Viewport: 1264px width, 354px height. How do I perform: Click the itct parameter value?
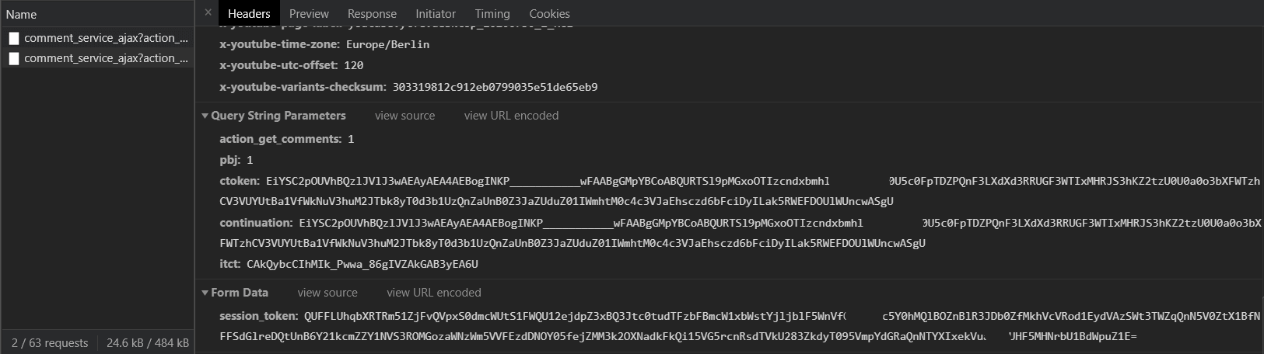point(362,264)
